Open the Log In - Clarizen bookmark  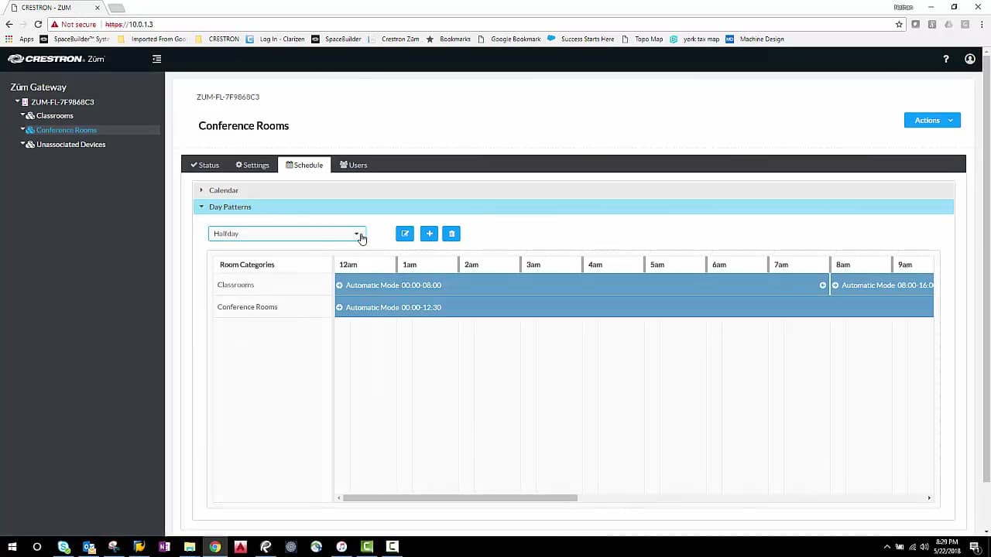pos(276,39)
